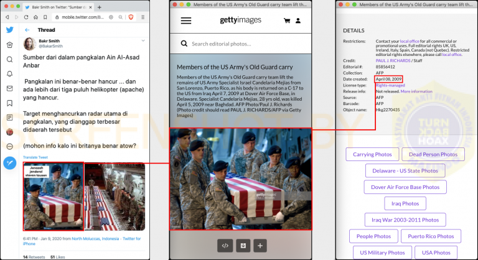
Task: Click the gettyimages logo
Action: tap(240, 20)
